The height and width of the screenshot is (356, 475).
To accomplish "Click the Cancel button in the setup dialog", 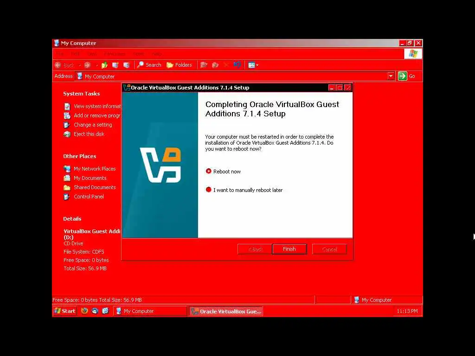I will 329,249.
